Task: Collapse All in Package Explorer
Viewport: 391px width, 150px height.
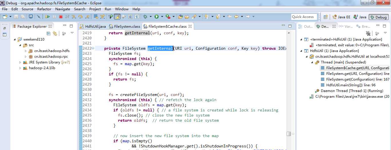Action: point(48,33)
